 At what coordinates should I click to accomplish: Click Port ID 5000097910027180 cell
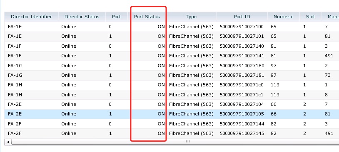tap(242, 66)
